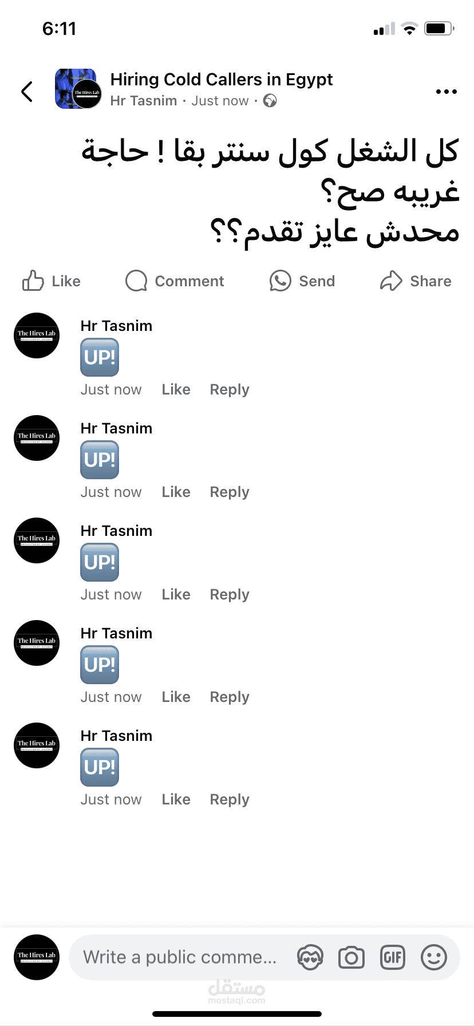Image resolution: width=474 pixels, height=1026 pixels.
Task: Open the three-dot post options menu
Action: click(x=446, y=92)
